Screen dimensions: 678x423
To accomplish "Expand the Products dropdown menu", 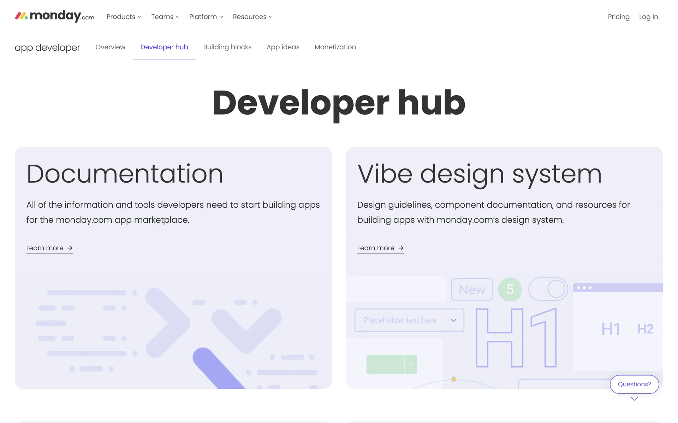I will [x=124, y=17].
